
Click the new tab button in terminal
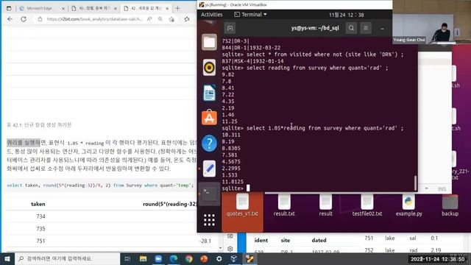click(x=230, y=28)
